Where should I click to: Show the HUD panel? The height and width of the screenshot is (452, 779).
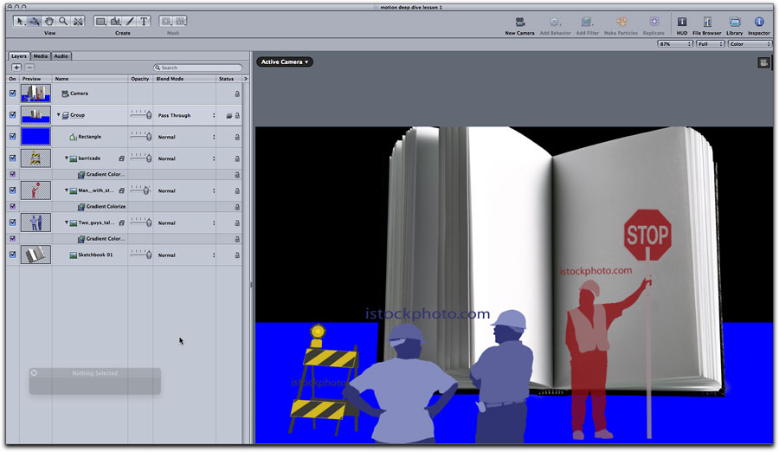point(682,22)
